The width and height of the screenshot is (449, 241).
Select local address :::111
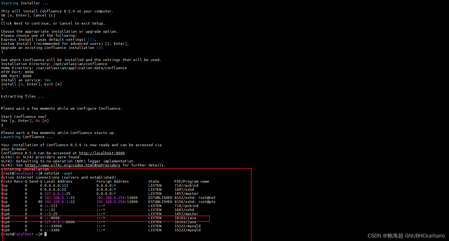point(51,206)
